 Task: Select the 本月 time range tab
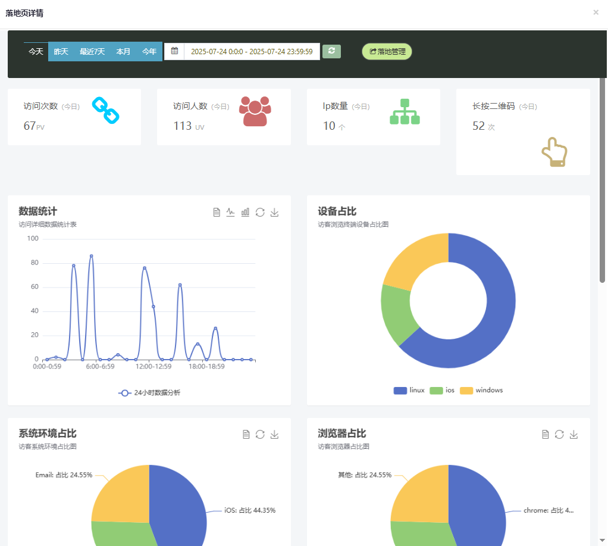point(123,52)
